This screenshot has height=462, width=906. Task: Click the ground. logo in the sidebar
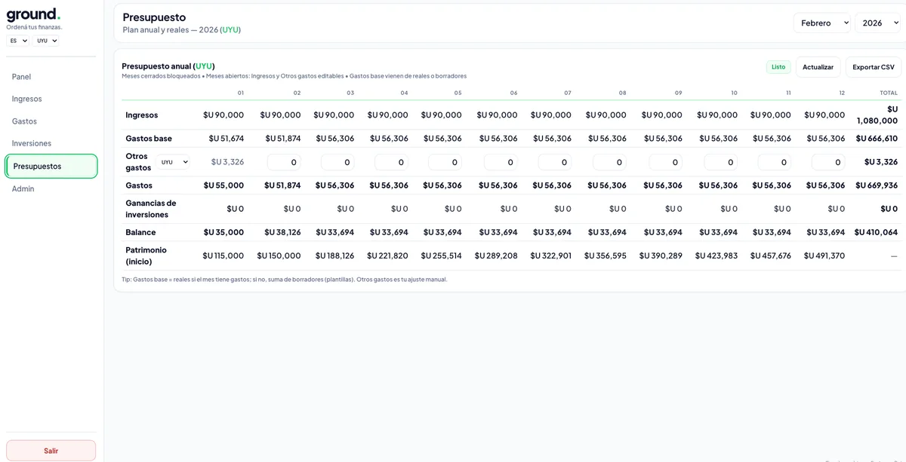pos(33,14)
